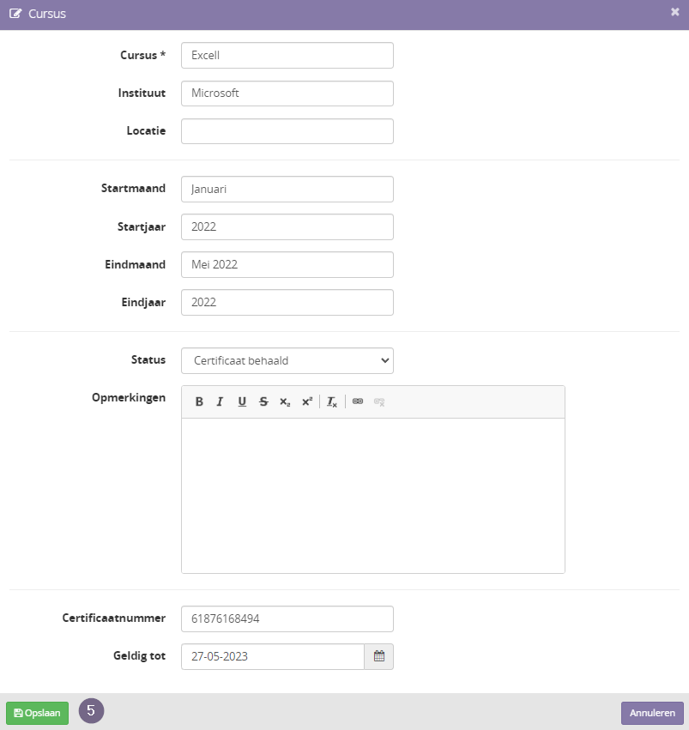Click the empty Locatie field
Viewport: 689px width, 730px height.
click(287, 131)
